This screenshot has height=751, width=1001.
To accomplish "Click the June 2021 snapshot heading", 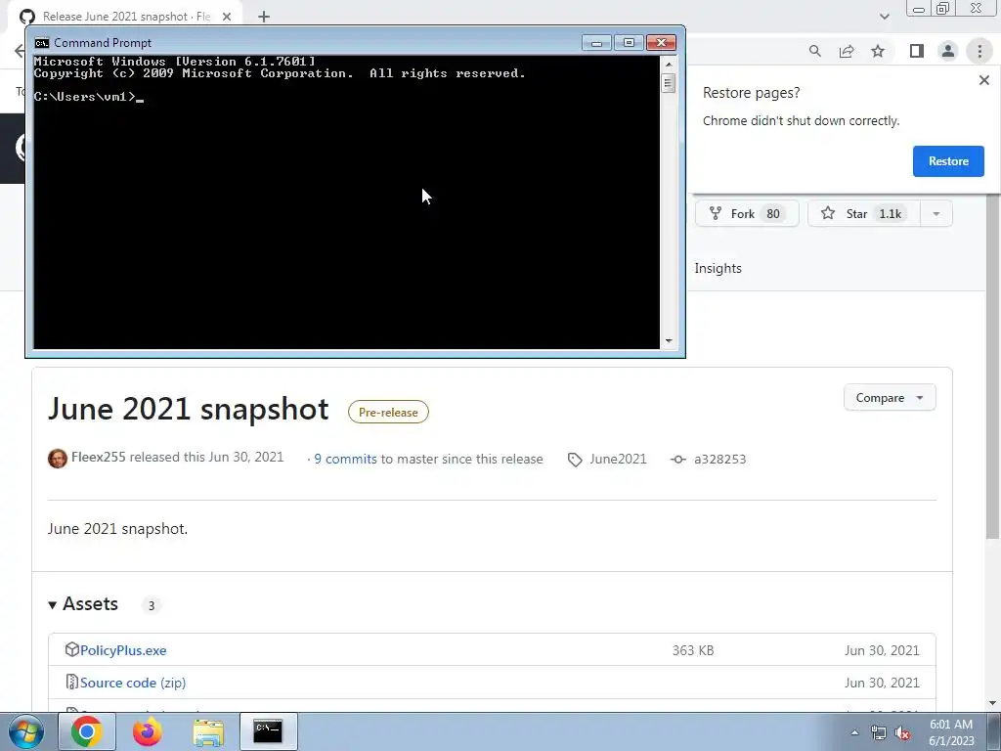I will (x=189, y=410).
